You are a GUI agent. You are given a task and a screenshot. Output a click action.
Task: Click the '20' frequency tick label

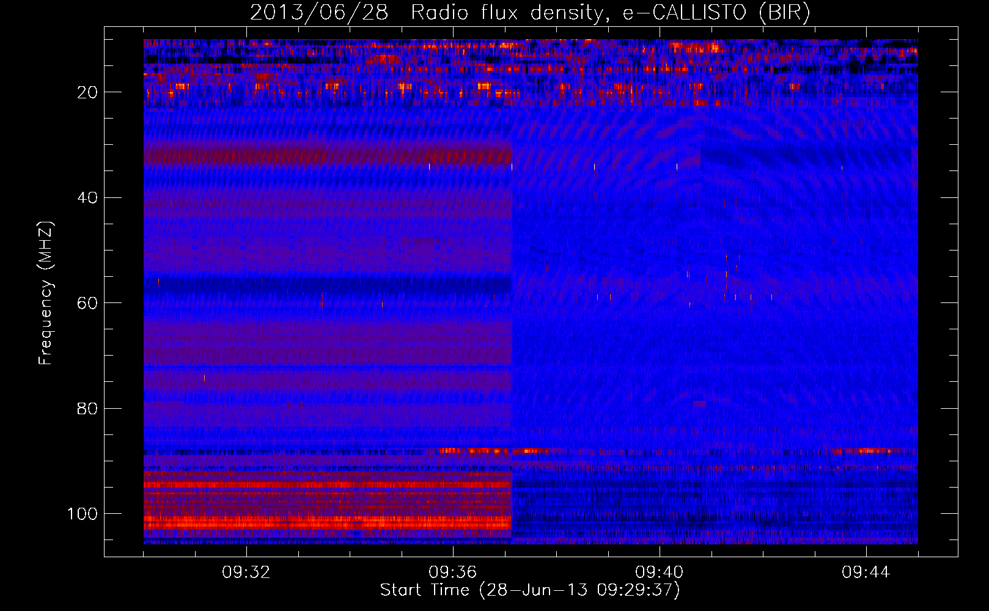[88, 92]
